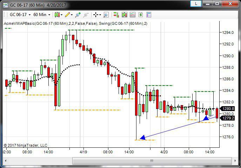Select the pencil drawing tools icon
The height and width of the screenshot is (168, 241).
tap(67, 15)
